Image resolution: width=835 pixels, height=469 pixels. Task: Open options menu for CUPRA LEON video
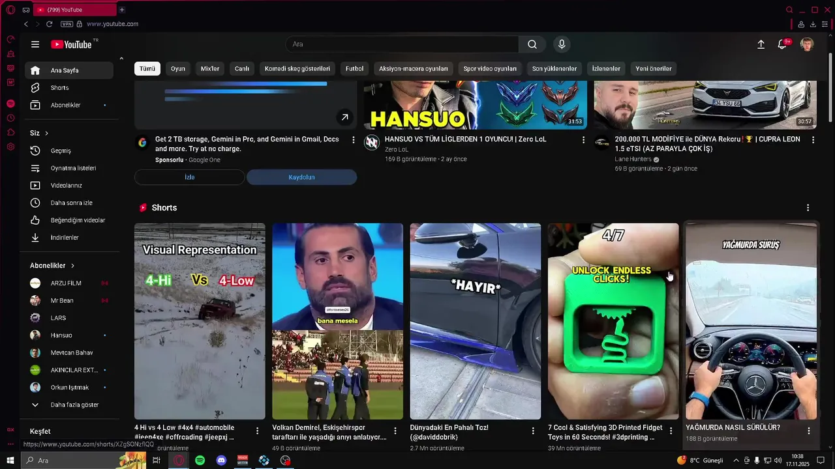click(x=813, y=140)
